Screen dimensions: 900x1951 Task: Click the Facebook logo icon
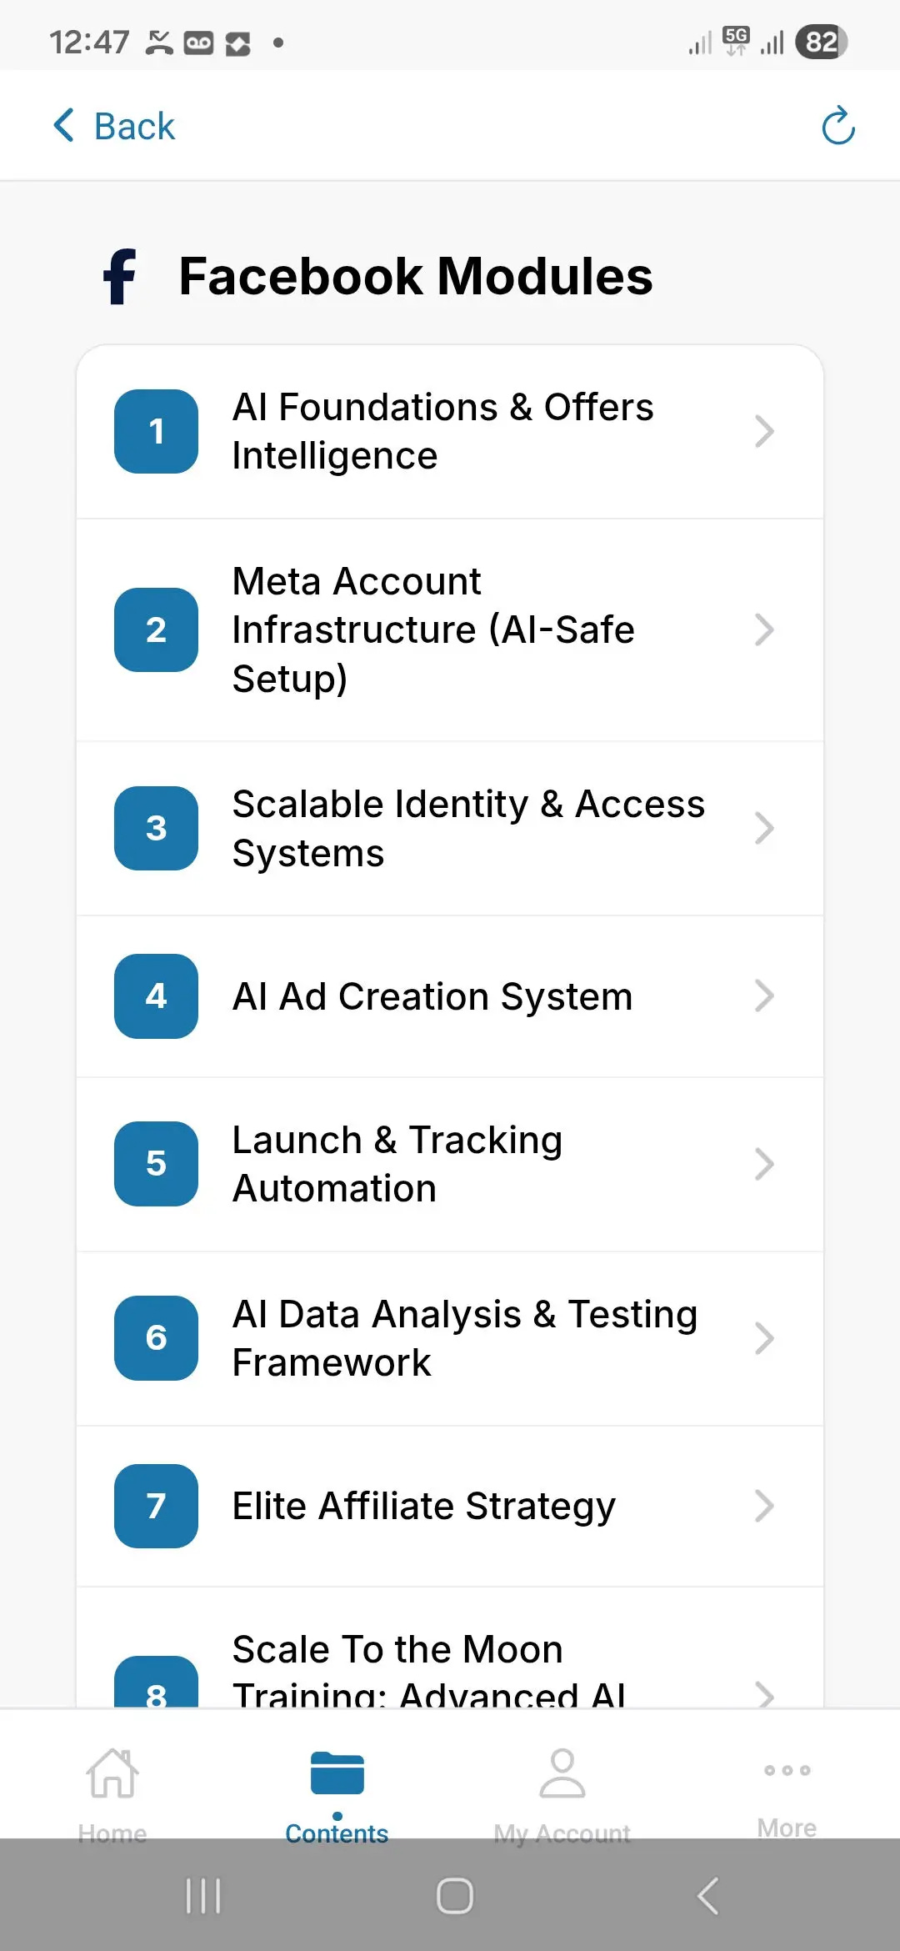pos(120,275)
